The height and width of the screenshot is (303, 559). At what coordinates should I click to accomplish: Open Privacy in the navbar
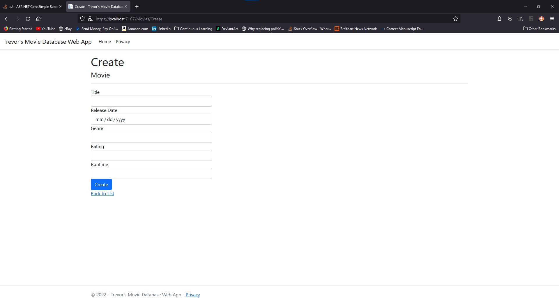[123, 42]
